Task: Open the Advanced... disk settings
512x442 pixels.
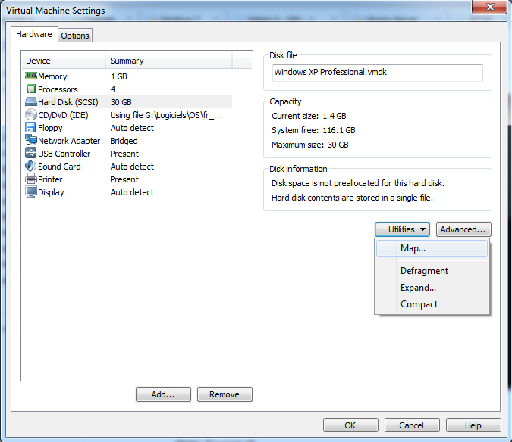Action: click(463, 229)
